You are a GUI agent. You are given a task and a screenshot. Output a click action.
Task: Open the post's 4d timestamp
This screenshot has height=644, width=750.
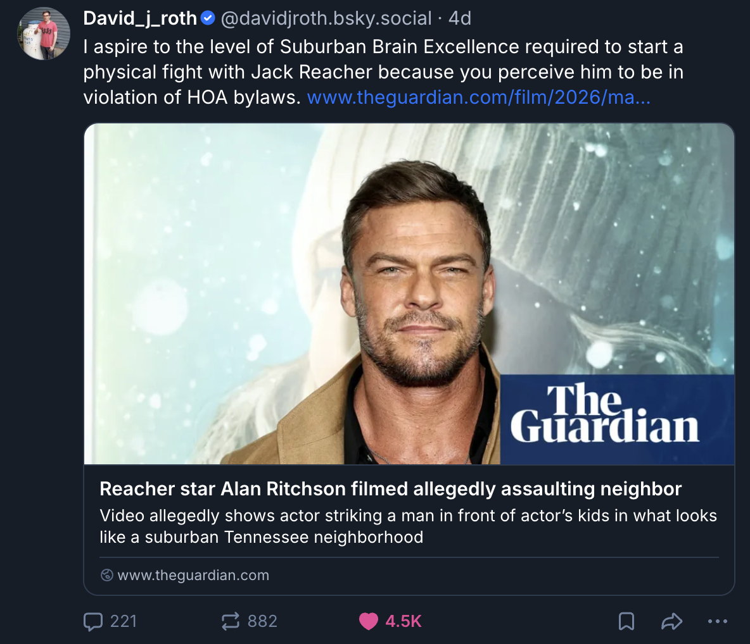[x=460, y=18]
